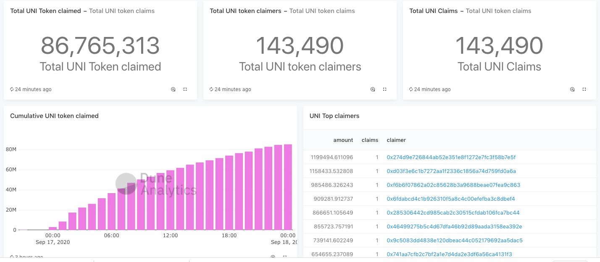The width and height of the screenshot is (600, 262).
Task: Click the UNI Top claimers table title
Action: 334,116
